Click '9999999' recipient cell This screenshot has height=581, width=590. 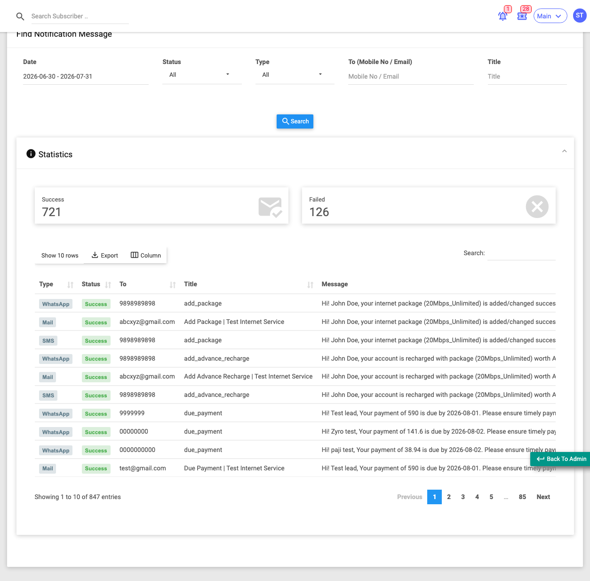click(x=132, y=413)
